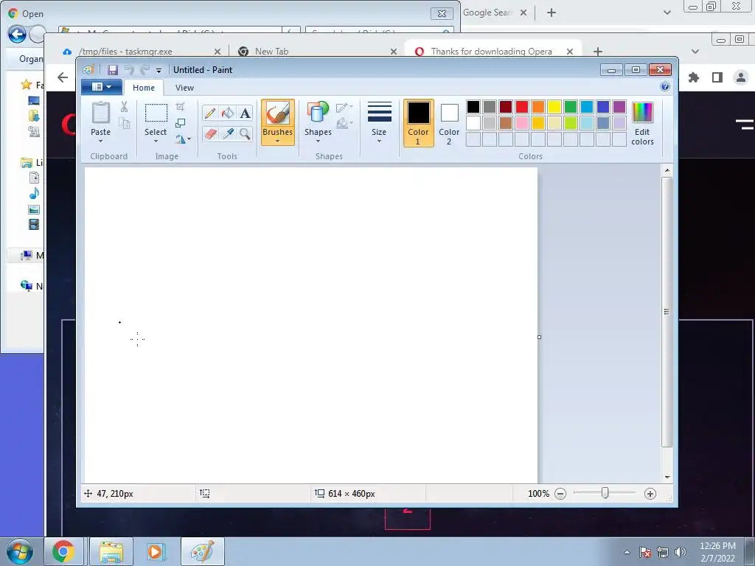Screen dimensions: 755x566
Task: Click the zoom slider handle
Action: [605, 493]
